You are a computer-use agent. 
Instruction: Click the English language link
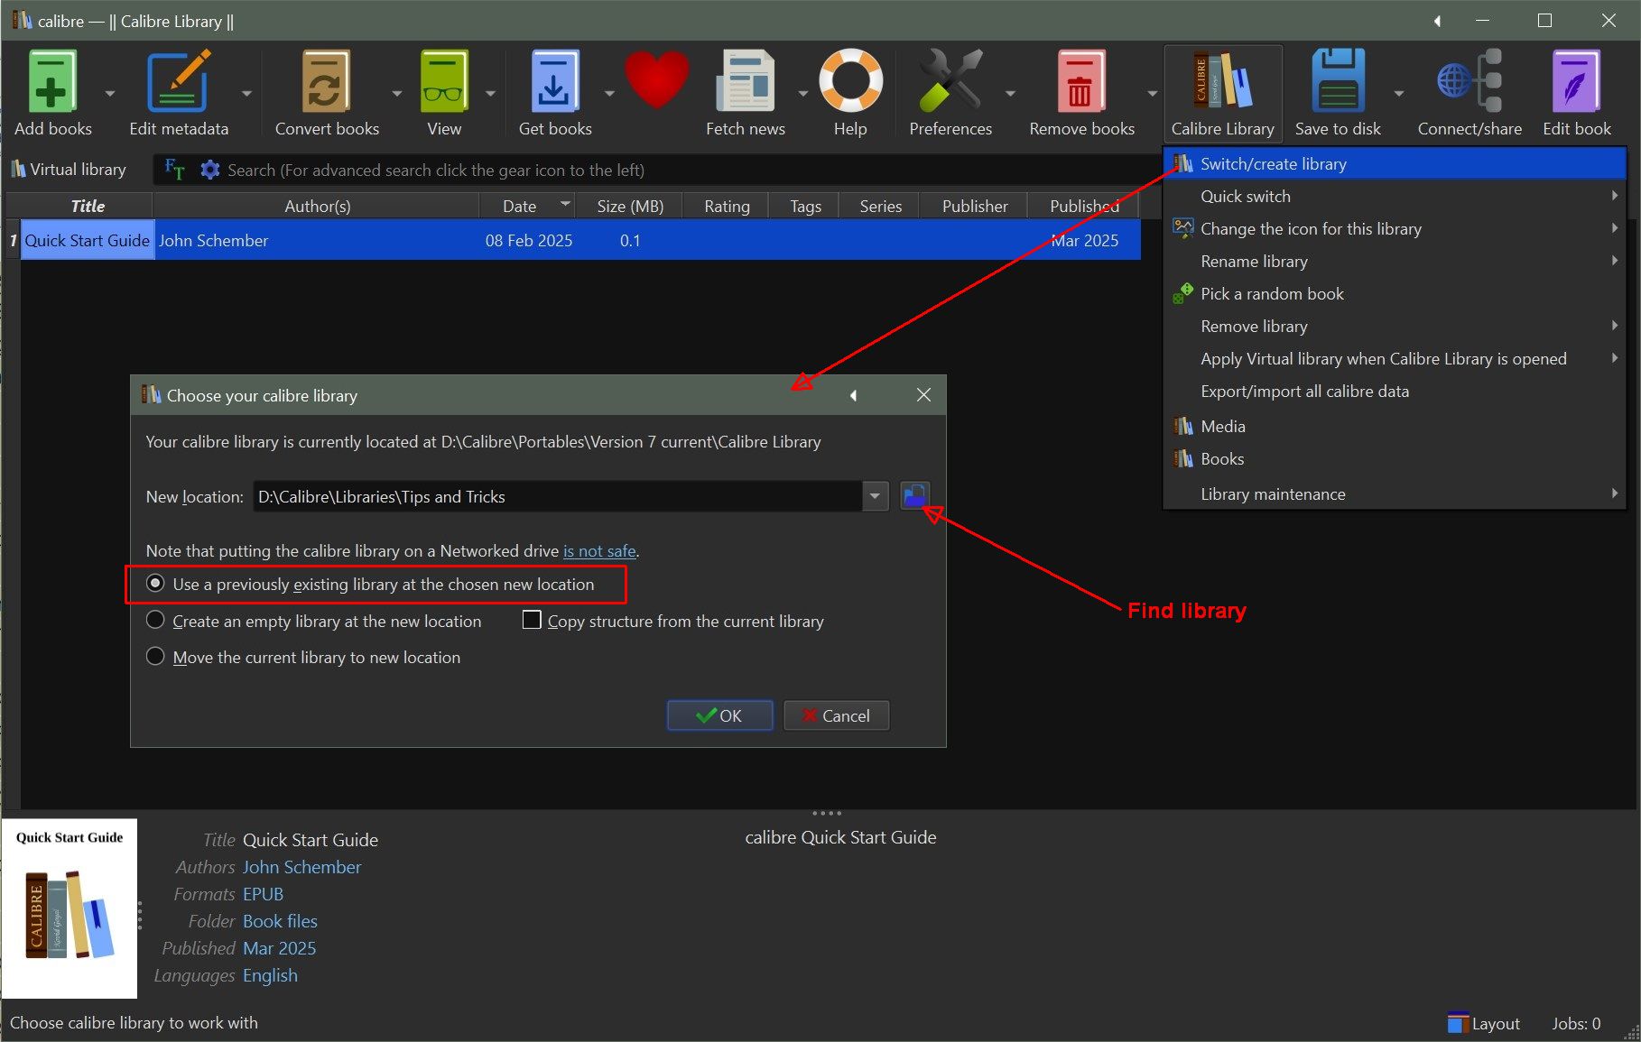[x=270, y=975]
